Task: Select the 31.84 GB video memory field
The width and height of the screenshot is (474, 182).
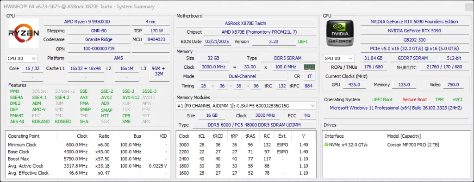Action: click(374, 58)
